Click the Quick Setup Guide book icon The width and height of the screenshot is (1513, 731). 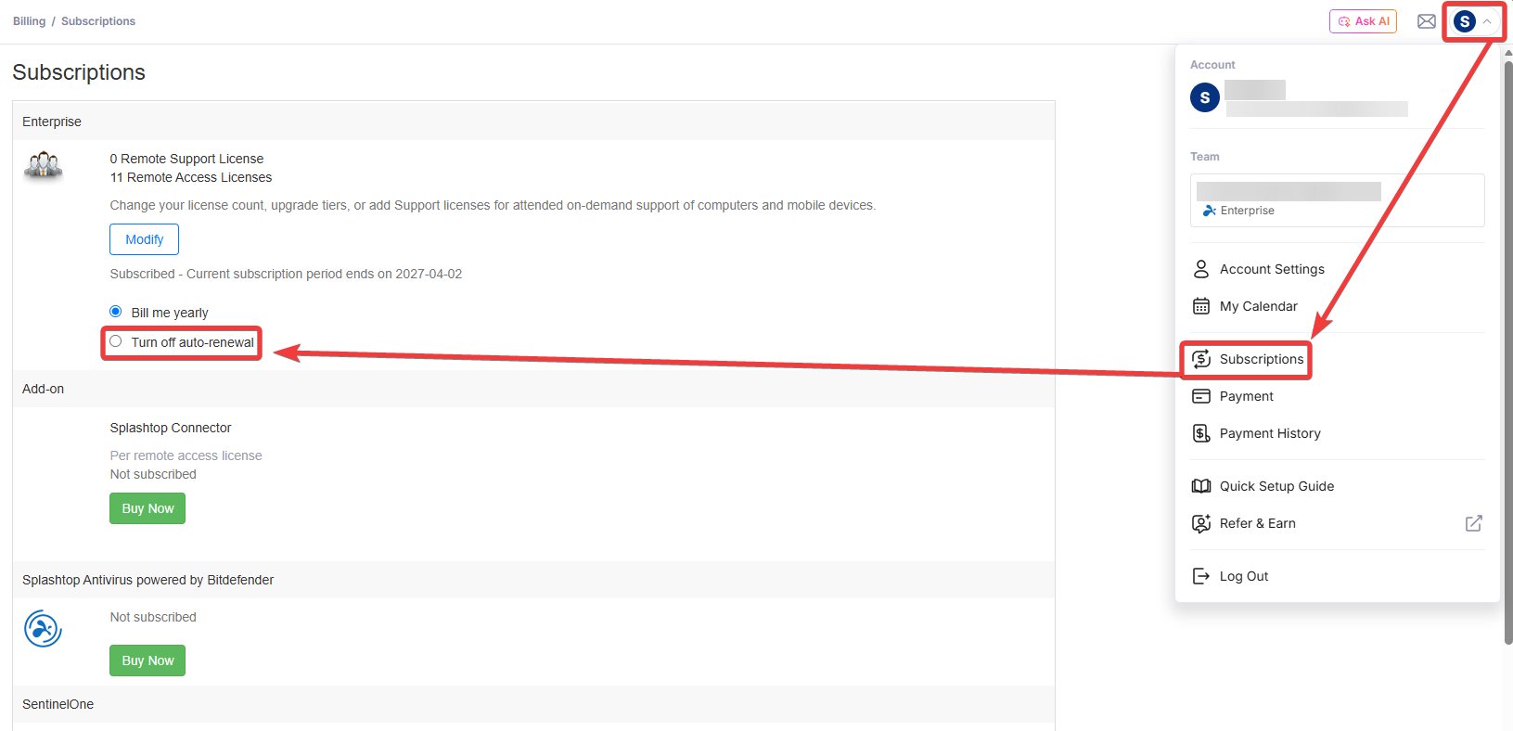click(x=1201, y=486)
